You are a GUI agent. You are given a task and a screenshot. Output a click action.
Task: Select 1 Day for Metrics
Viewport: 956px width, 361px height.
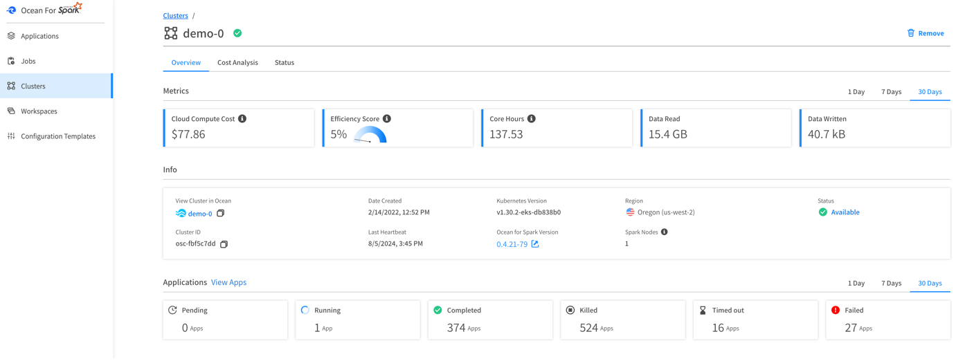coord(856,91)
